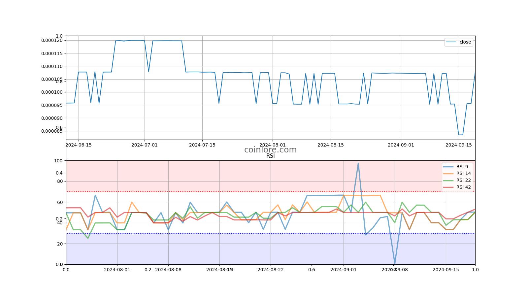Click the 0.000110 price axis label
This screenshot has width=528, height=297.
[52, 66]
